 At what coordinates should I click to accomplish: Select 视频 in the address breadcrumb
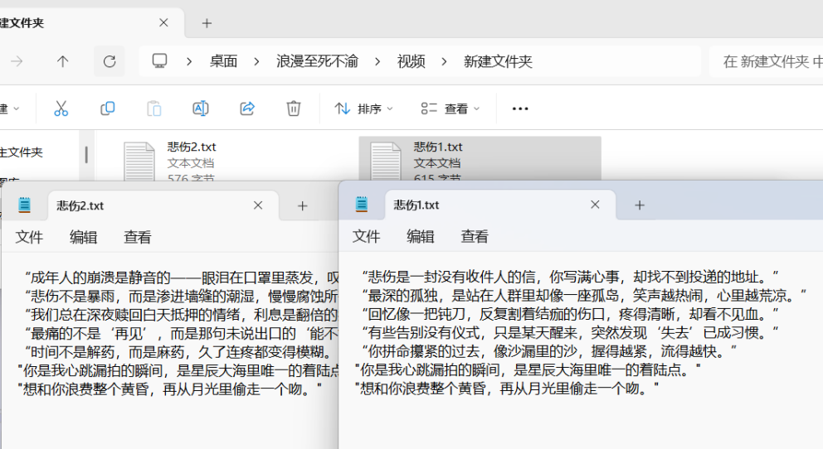pyautogui.click(x=411, y=62)
